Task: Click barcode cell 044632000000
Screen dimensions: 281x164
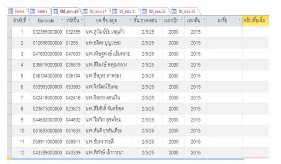Action: [x=49, y=119]
